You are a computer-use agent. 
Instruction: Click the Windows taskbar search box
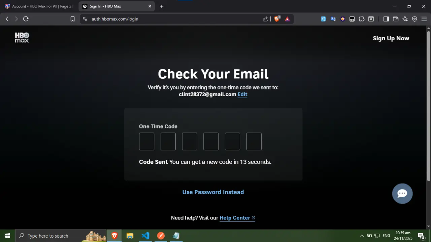[61, 236]
